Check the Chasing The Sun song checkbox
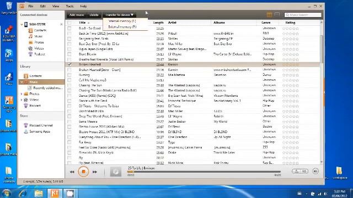The height and width of the screenshot is (198, 353). click(x=69, y=85)
